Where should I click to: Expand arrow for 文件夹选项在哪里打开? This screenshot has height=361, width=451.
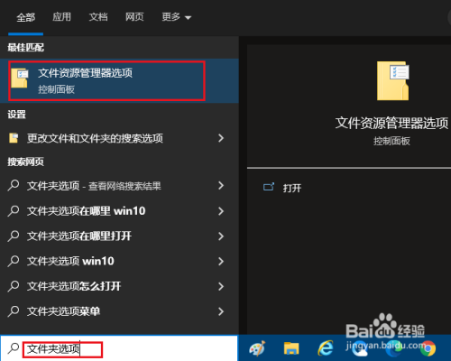(221, 236)
